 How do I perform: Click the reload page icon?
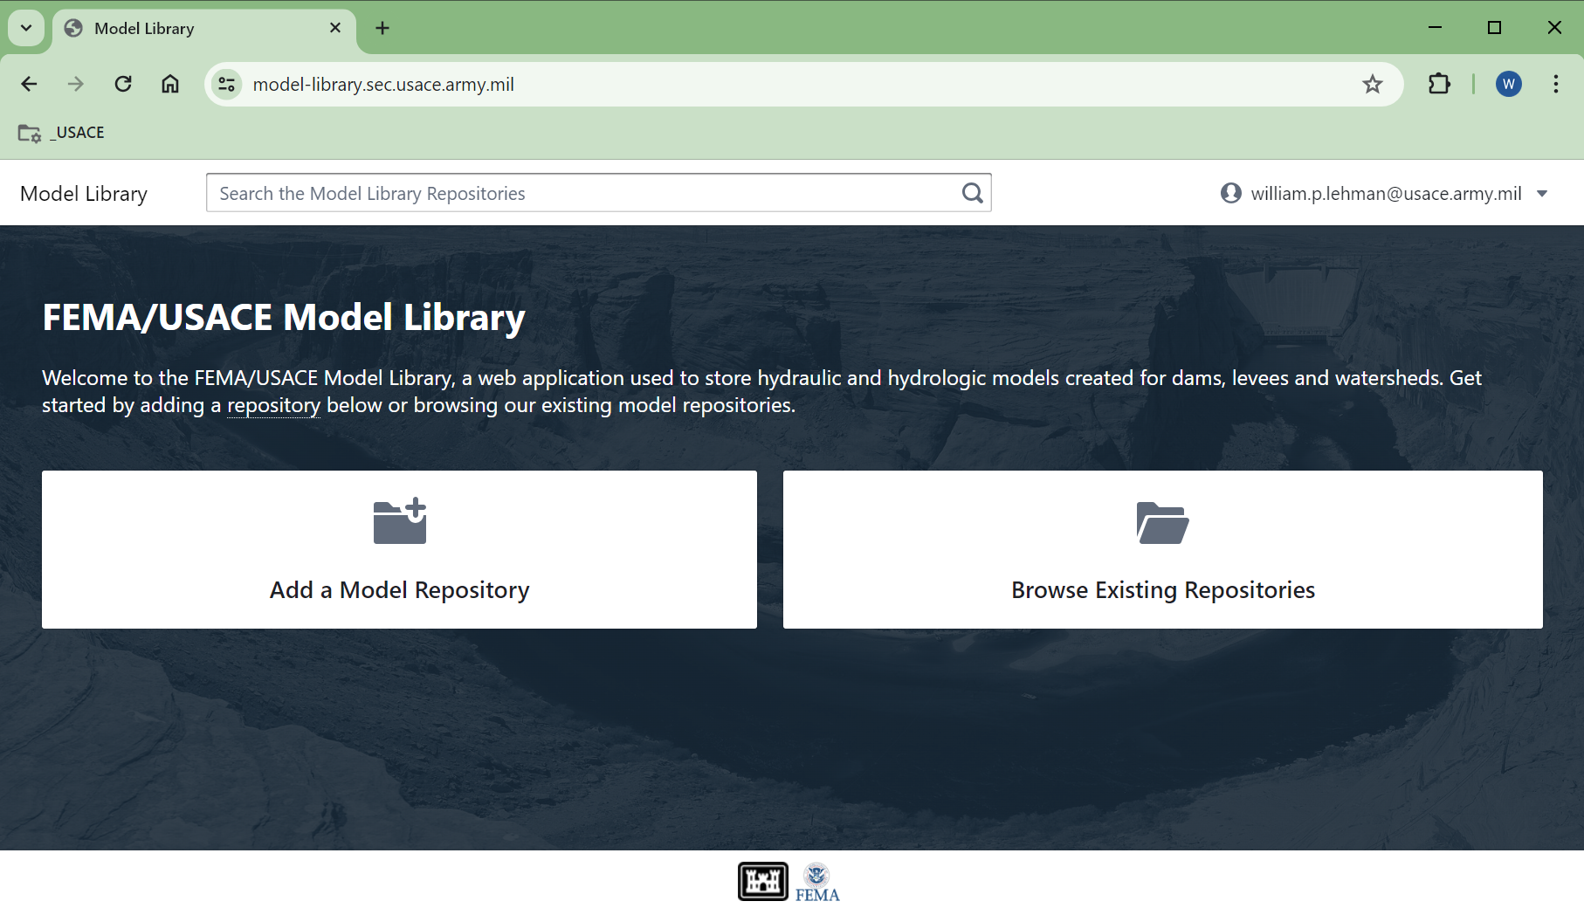click(x=123, y=84)
